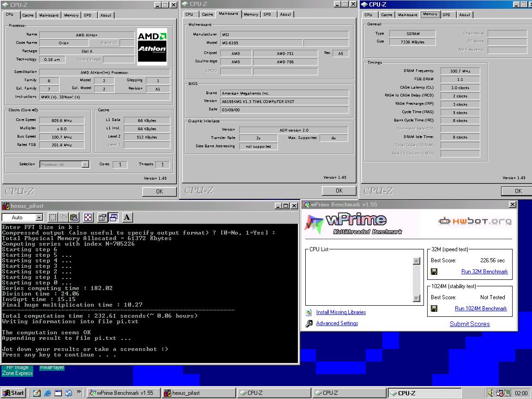The image size is (532, 399).
Task: Click the Install Missing Libraries link
Action: pos(341,312)
